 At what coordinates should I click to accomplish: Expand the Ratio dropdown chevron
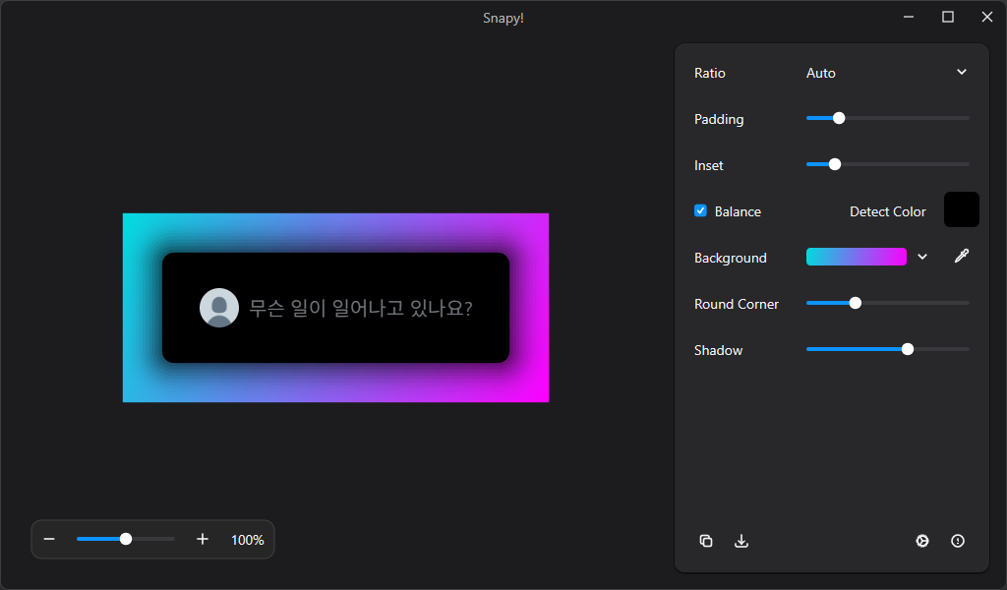pyautogui.click(x=962, y=72)
